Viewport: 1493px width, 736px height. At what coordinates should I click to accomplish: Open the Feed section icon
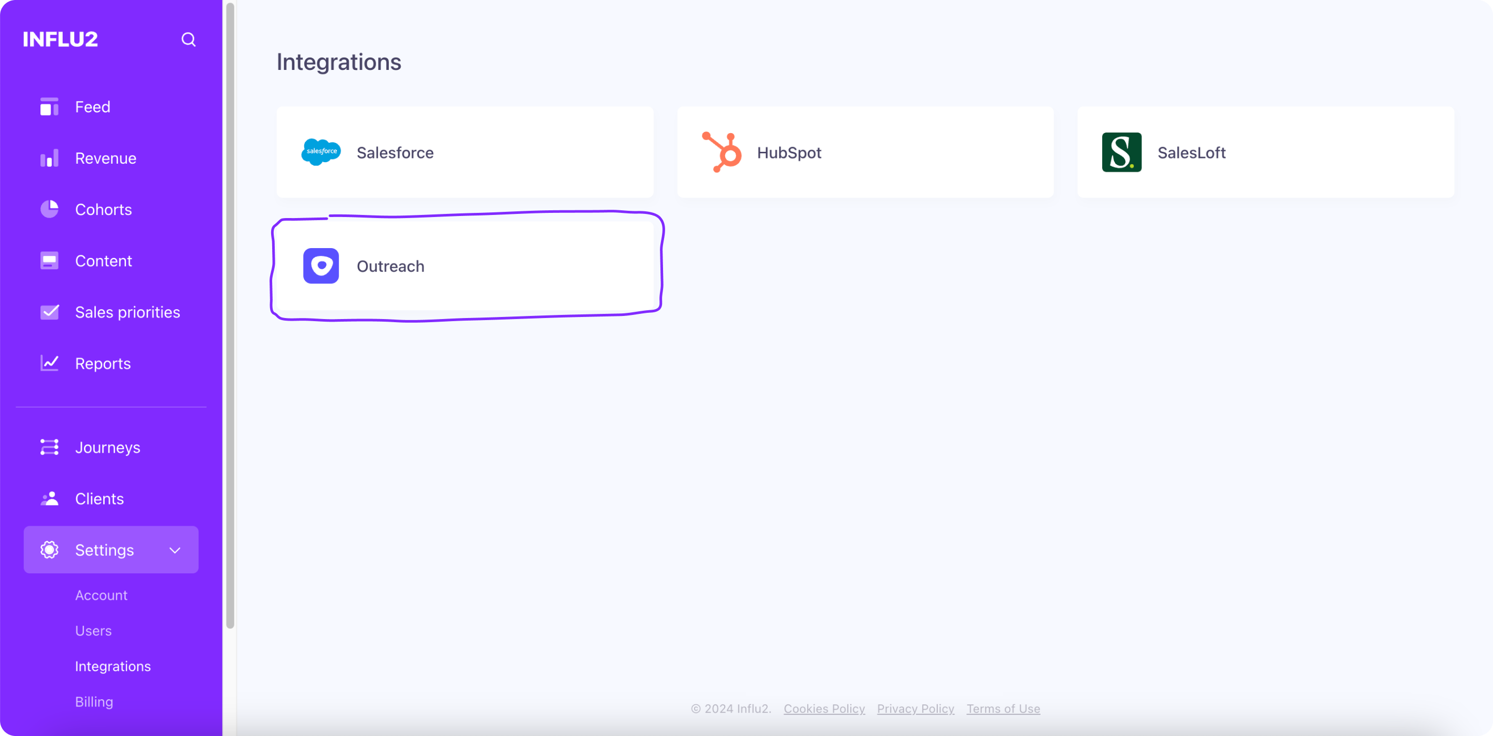(x=49, y=107)
